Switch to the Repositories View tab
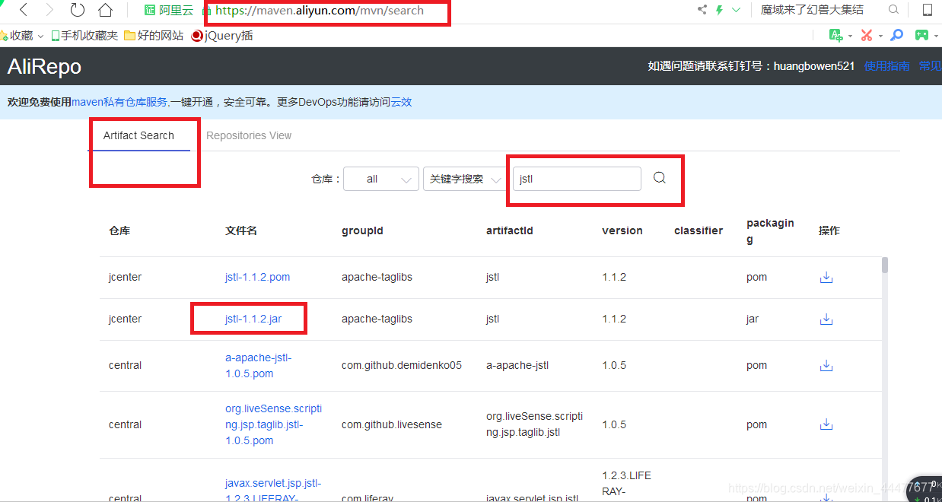Image resolution: width=942 pixels, height=502 pixels. (x=249, y=135)
